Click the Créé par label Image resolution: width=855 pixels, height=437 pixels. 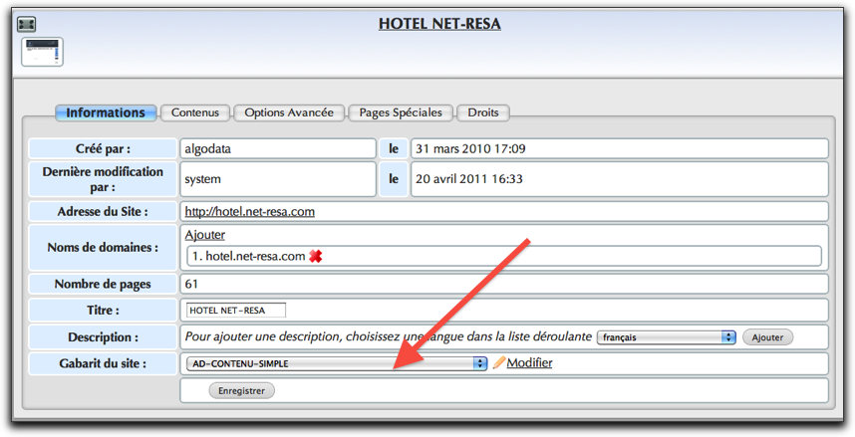pyautogui.click(x=103, y=148)
